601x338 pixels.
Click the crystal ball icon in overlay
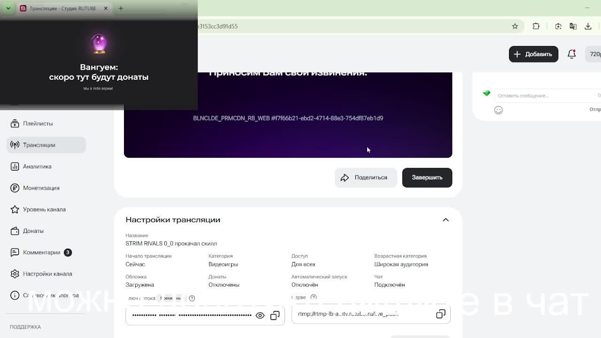99,44
